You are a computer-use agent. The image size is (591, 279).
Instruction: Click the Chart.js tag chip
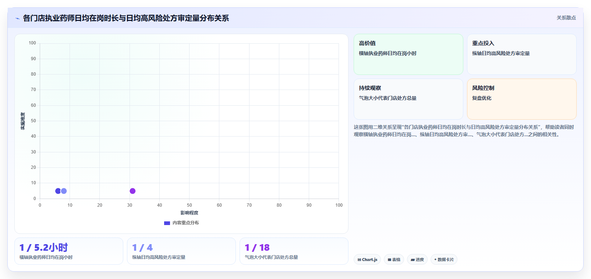point(367,260)
